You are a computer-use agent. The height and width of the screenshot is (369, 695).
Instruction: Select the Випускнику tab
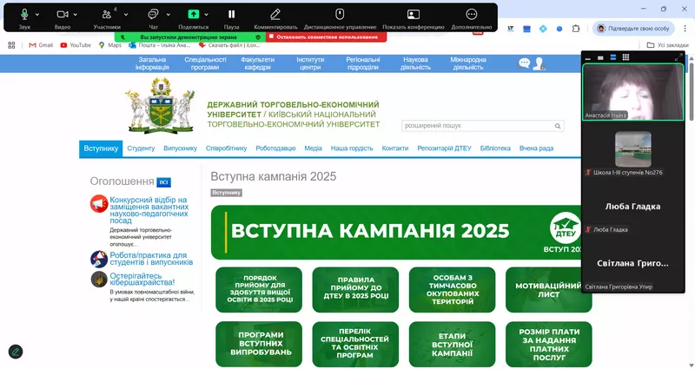(181, 148)
